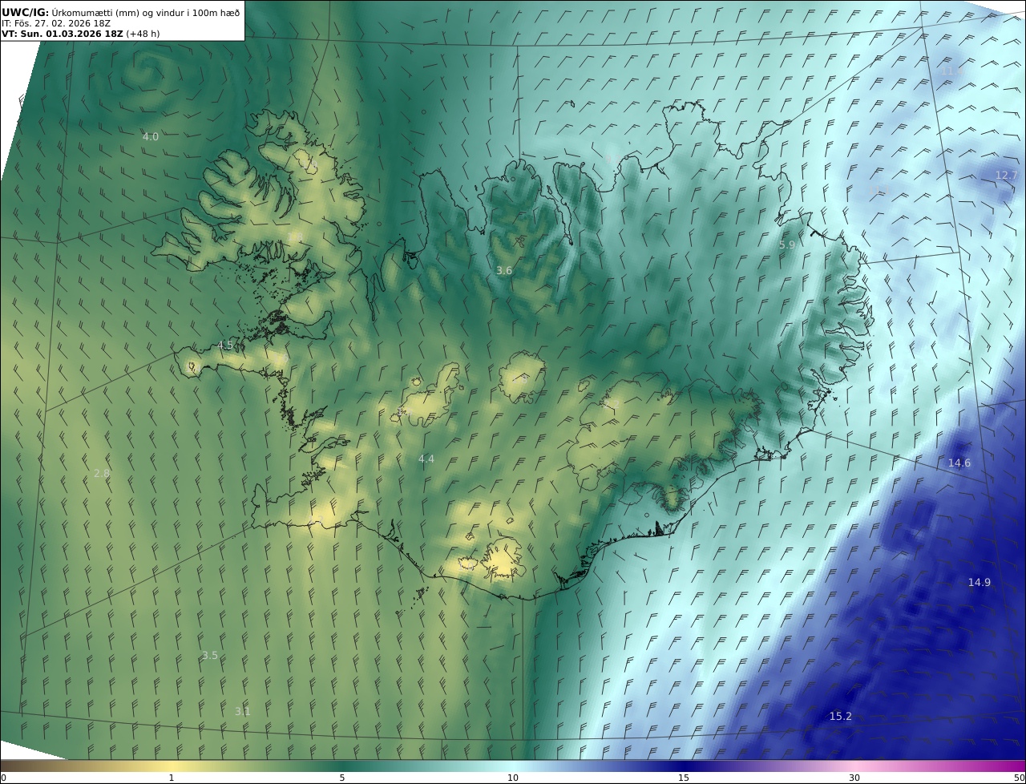Click the map value label '4.5'
1026x784 pixels.
[x=225, y=346]
